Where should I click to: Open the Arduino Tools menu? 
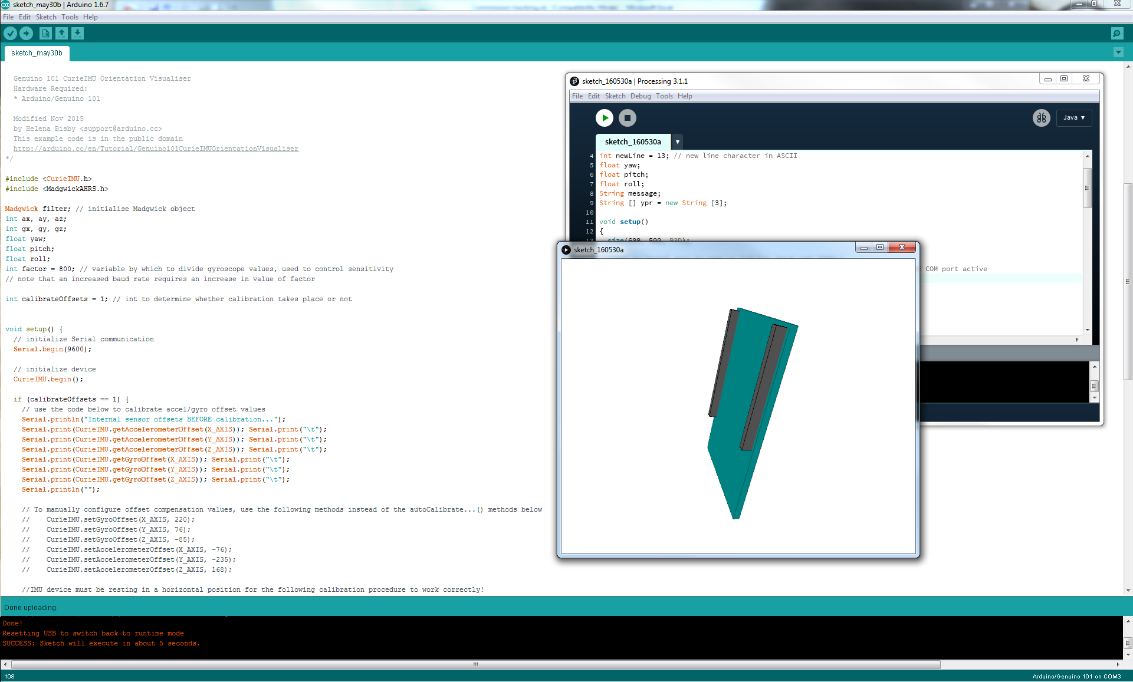click(x=70, y=17)
